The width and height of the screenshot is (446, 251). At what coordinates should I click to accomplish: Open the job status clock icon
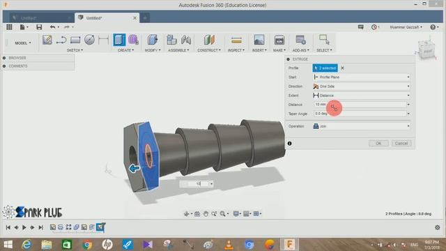point(374,27)
